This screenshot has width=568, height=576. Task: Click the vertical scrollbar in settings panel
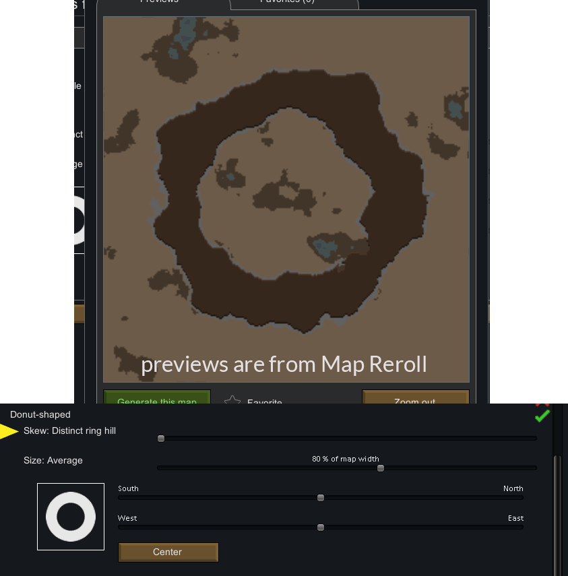(557, 514)
